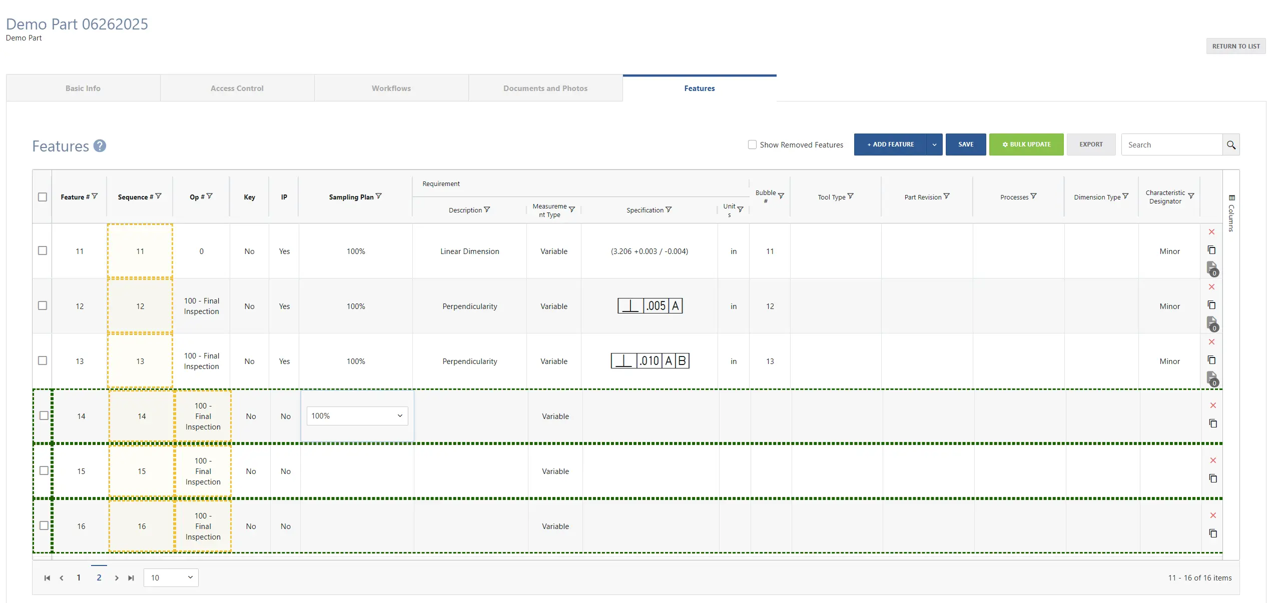Viewport: 1271px width, 603px height.
Task: Open the 100% sampling plan dropdown
Action: 357,415
